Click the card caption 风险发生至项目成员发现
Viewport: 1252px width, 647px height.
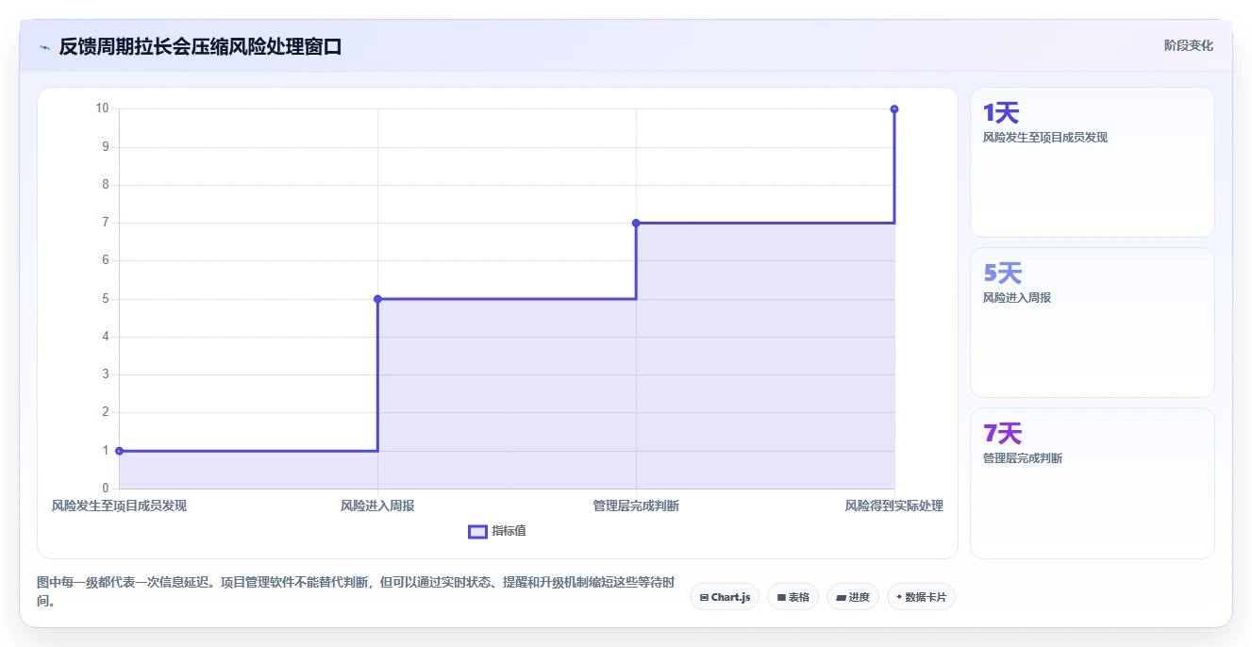(x=1045, y=138)
